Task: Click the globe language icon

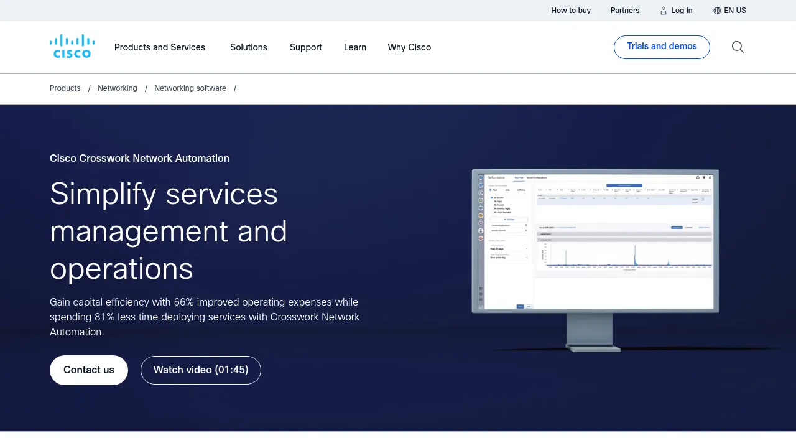Action: (x=717, y=11)
